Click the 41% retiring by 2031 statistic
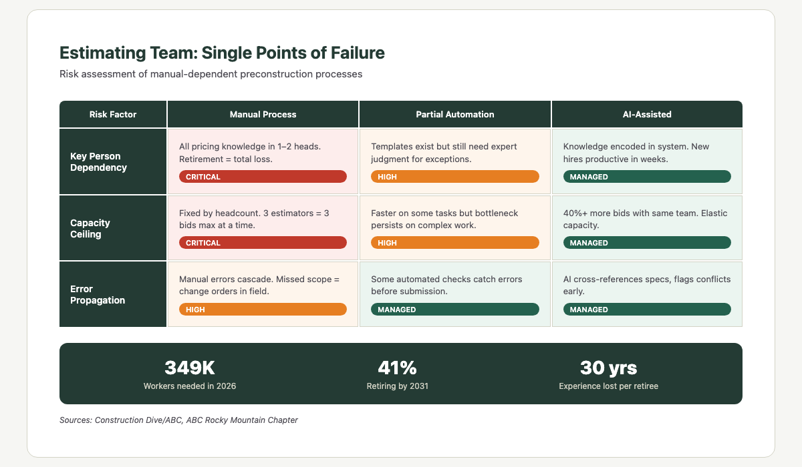802x467 pixels. coord(398,374)
